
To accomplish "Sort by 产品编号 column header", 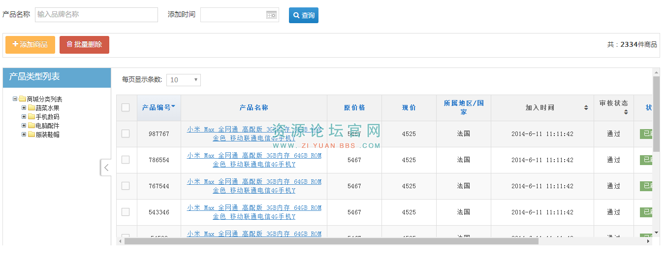I will (159, 107).
